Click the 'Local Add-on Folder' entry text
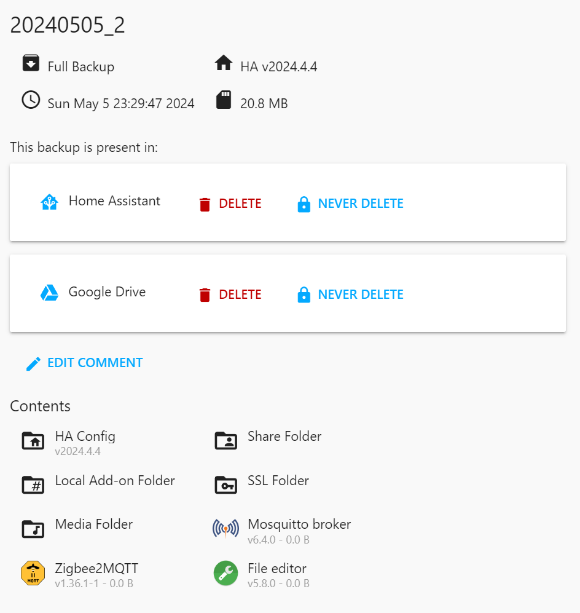580x613 pixels. click(115, 480)
